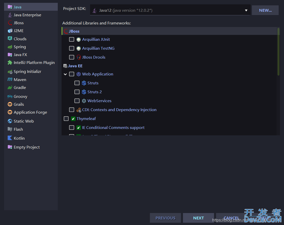
Task: Select Static Web project type
Action: (31, 121)
